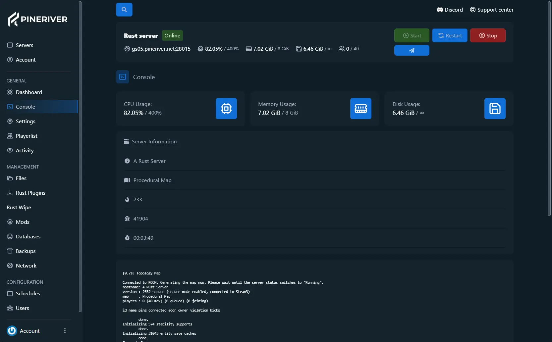
Task: Click the server address gs05.pineriver.net:28015
Action: (157, 49)
